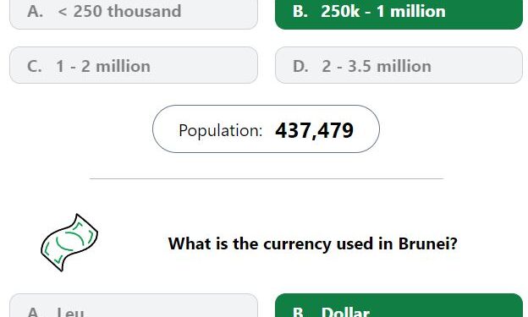Select answer A. < 250 thousand
528x317 pixels.
(134, 14)
